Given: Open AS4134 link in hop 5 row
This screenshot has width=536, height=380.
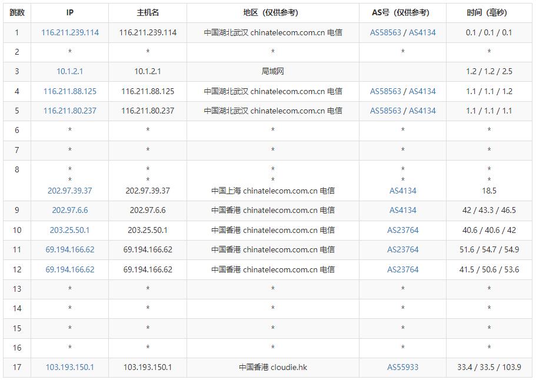Looking at the screenshot, I should (422, 111).
